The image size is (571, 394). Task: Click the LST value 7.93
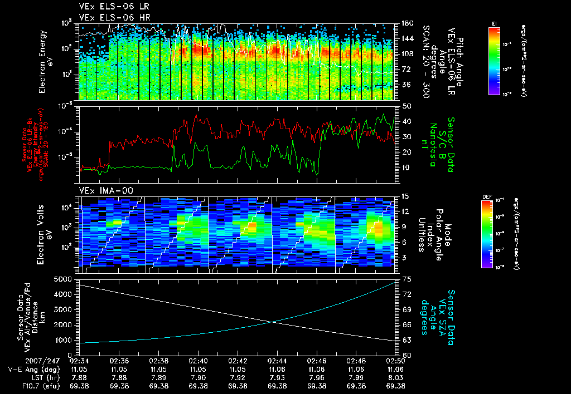coord(277,378)
